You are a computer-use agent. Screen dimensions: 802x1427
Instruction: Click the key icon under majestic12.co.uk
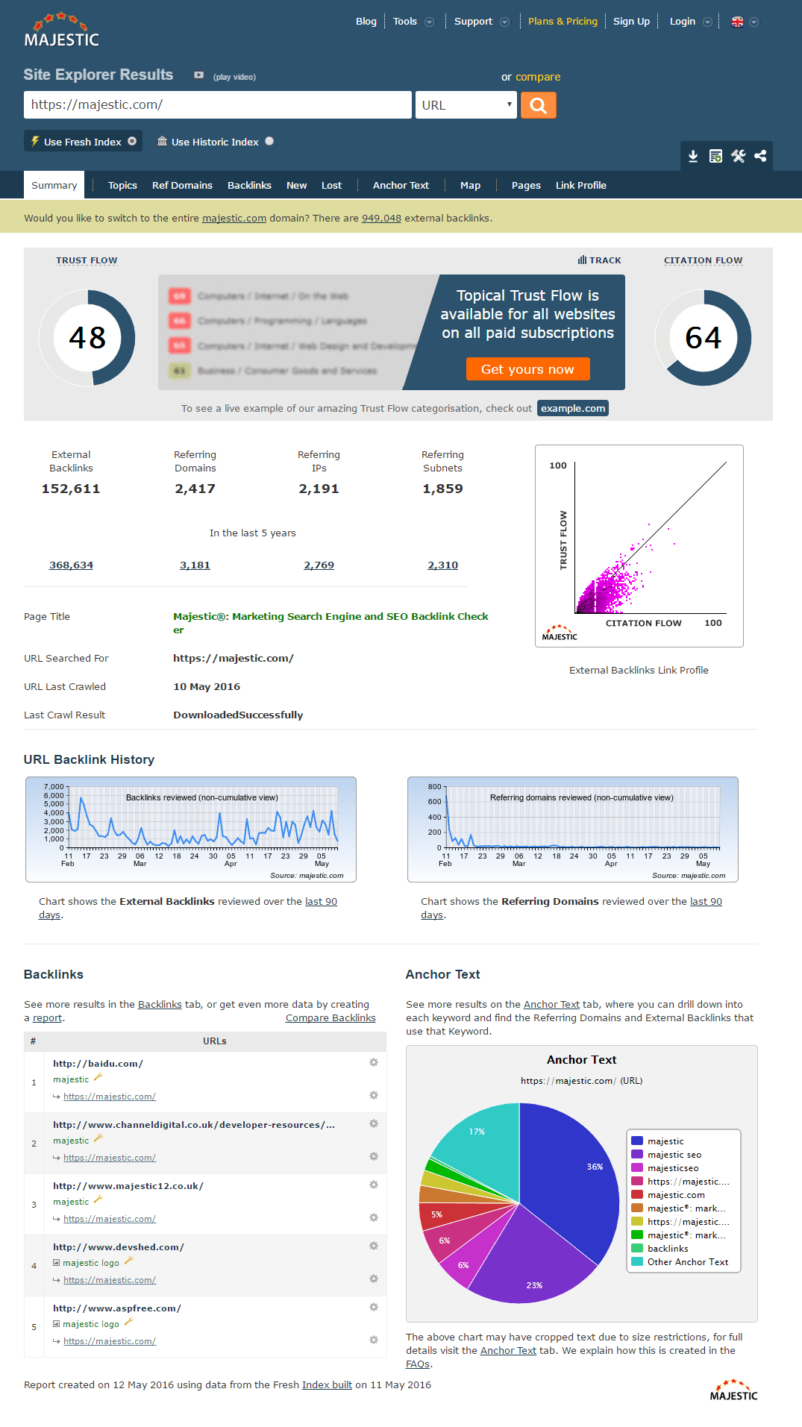coord(98,1200)
